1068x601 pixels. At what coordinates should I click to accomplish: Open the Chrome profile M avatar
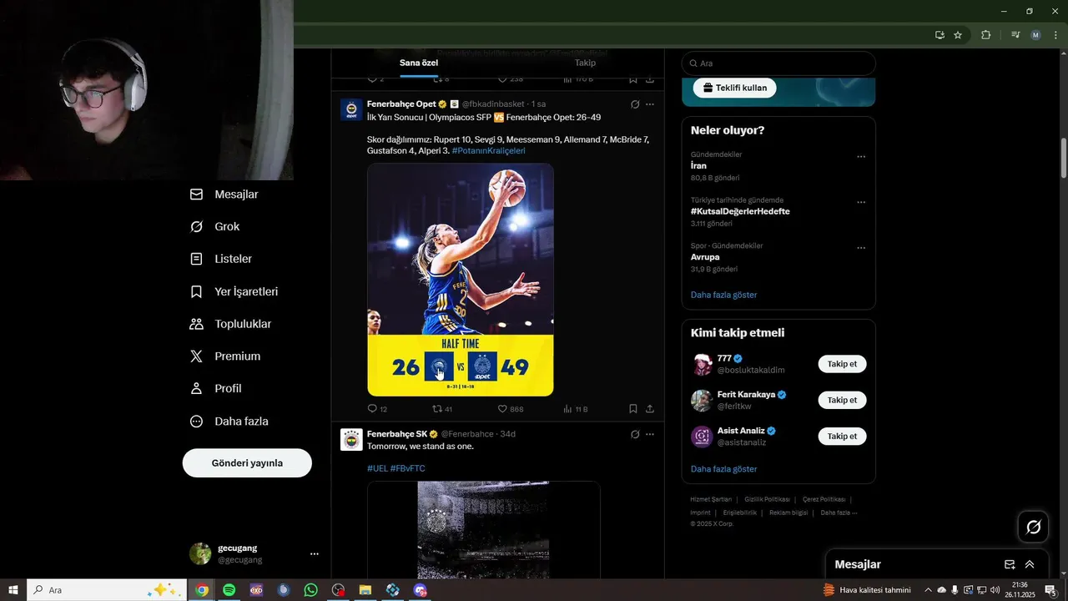coord(1035,35)
